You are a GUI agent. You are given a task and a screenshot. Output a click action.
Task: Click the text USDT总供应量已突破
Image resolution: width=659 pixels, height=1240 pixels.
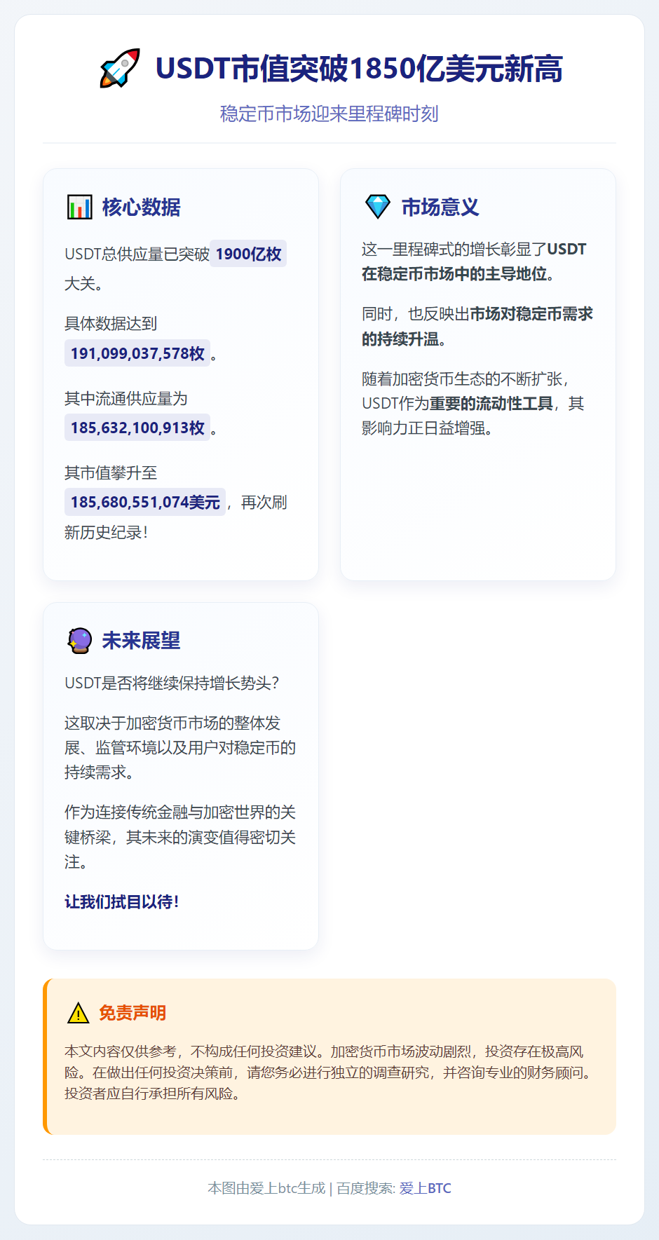point(137,254)
